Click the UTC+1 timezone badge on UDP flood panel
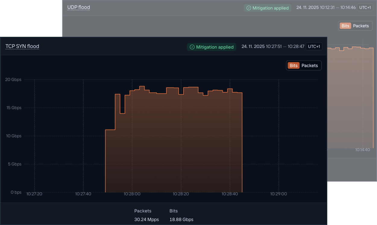The width and height of the screenshot is (377, 225). (365, 7)
